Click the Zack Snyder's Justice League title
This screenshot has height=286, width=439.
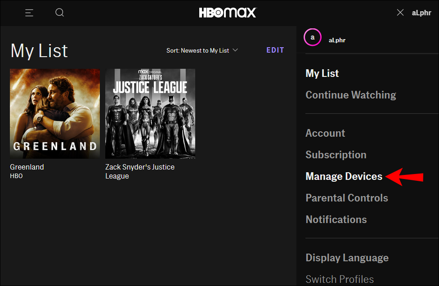coord(140,171)
